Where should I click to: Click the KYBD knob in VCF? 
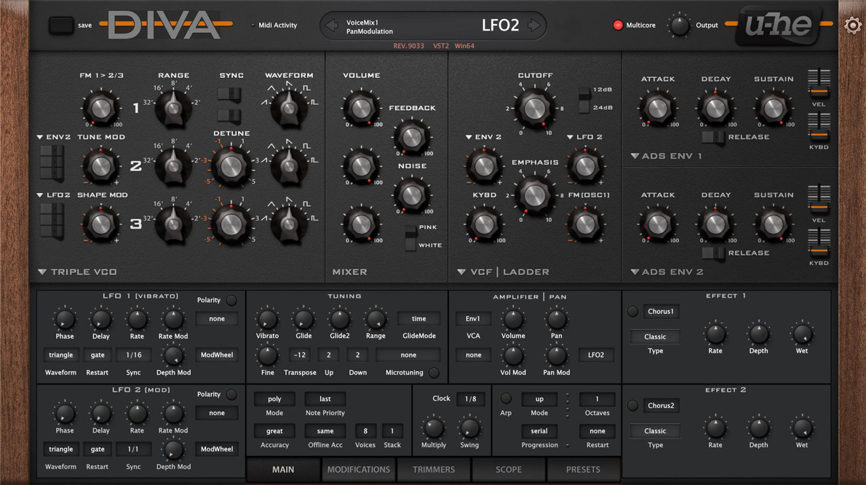click(484, 224)
